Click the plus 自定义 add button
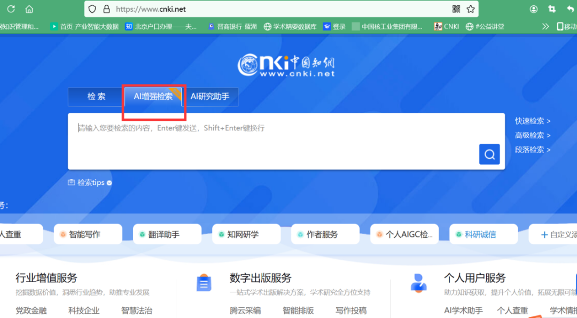The height and width of the screenshot is (318, 577). pyautogui.click(x=553, y=234)
